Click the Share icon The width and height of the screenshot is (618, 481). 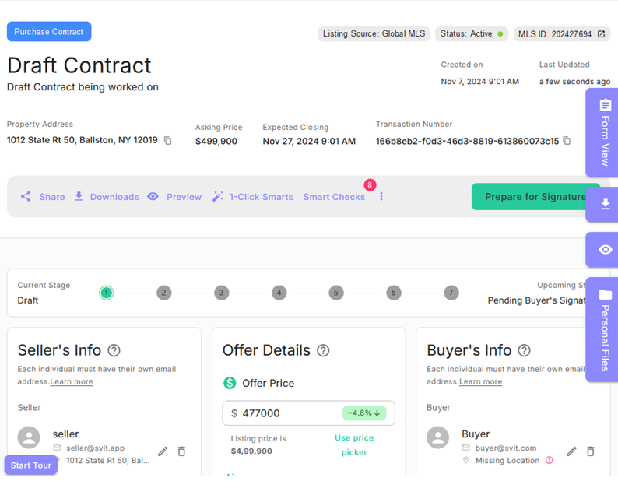tap(26, 196)
